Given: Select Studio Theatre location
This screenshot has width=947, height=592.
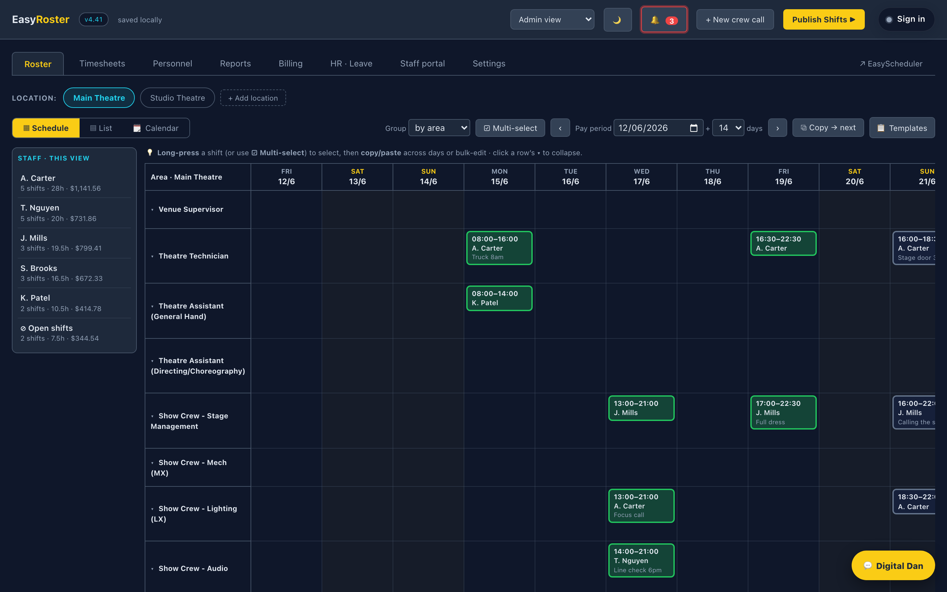Looking at the screenshot, I should tap(177, 98).
